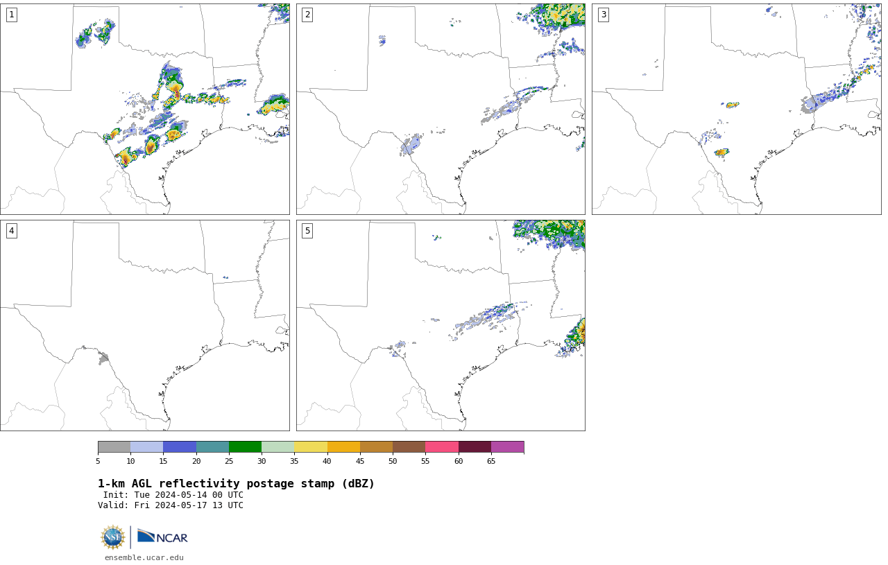Select the yellow 35-40 dBZ swatch
Screen dimensions: 888x565
coord(311,447)
